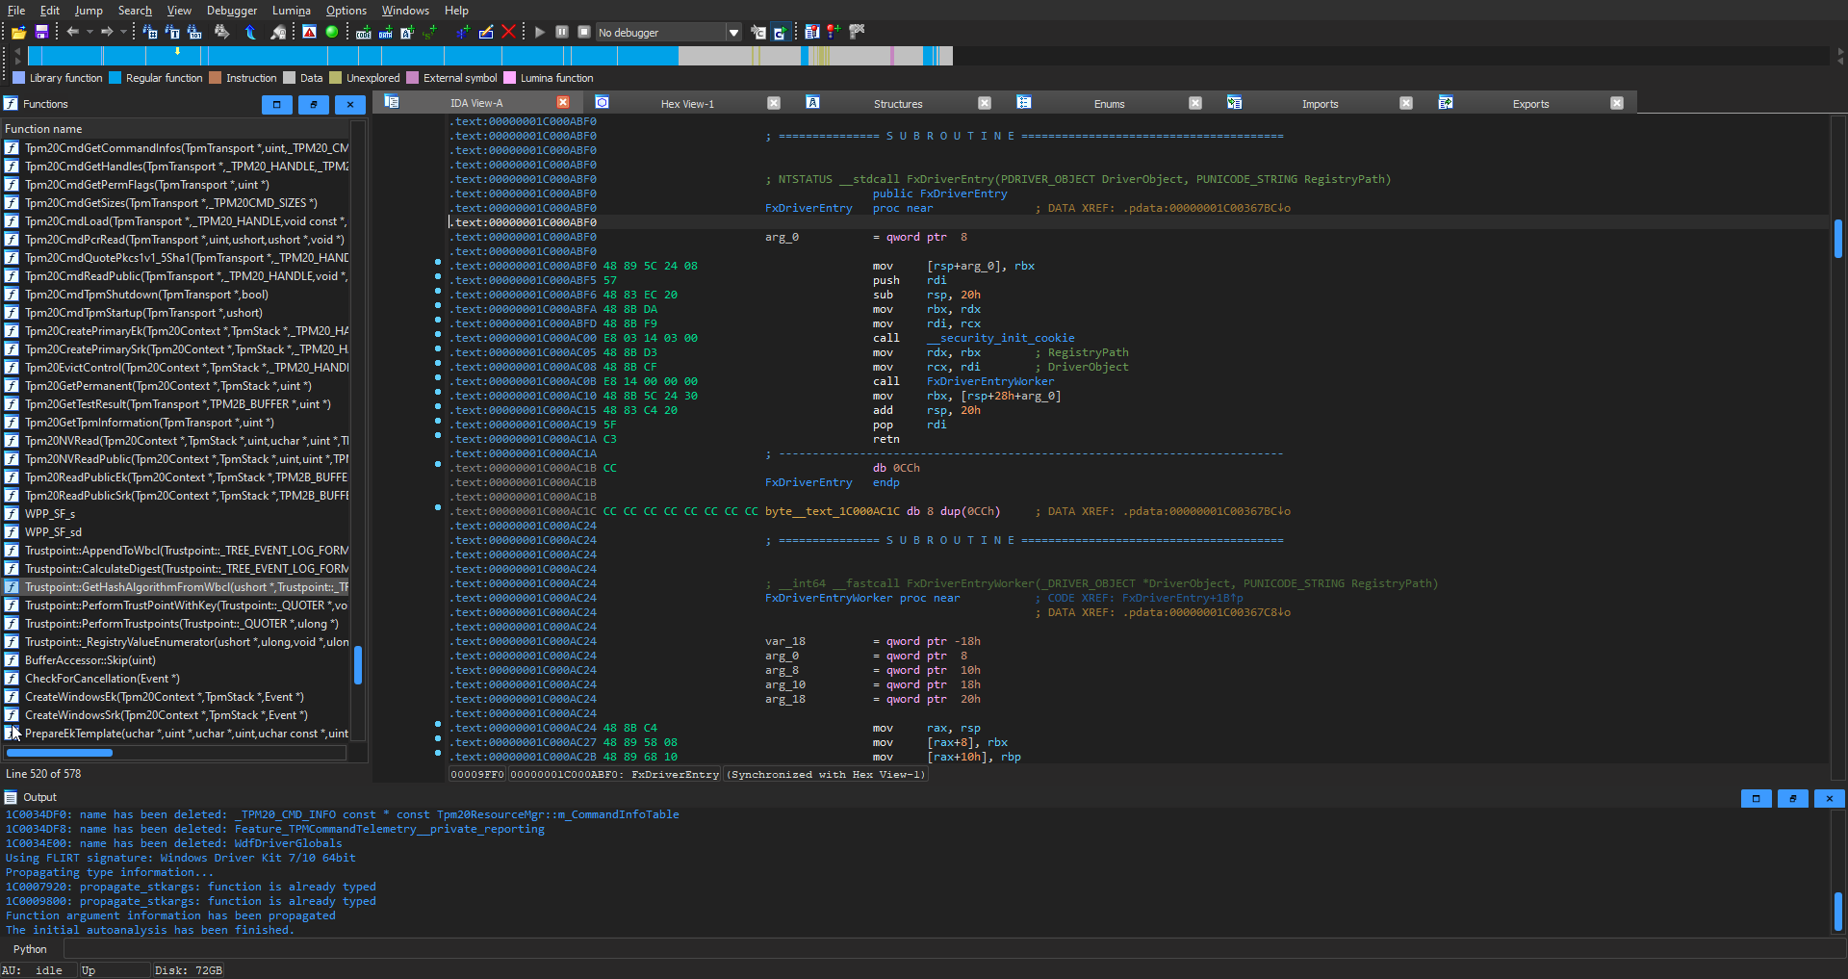Open the Options menu
The width and height of the screenshot is (1848, 979).
346,11
